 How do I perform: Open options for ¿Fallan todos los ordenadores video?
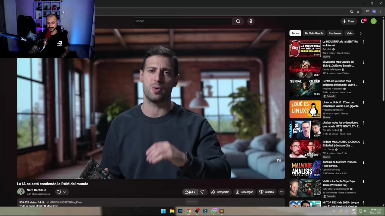coord(363,123)
